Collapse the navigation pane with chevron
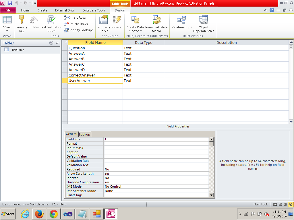This screenshot has height=220, width=294. pos(57,43)
